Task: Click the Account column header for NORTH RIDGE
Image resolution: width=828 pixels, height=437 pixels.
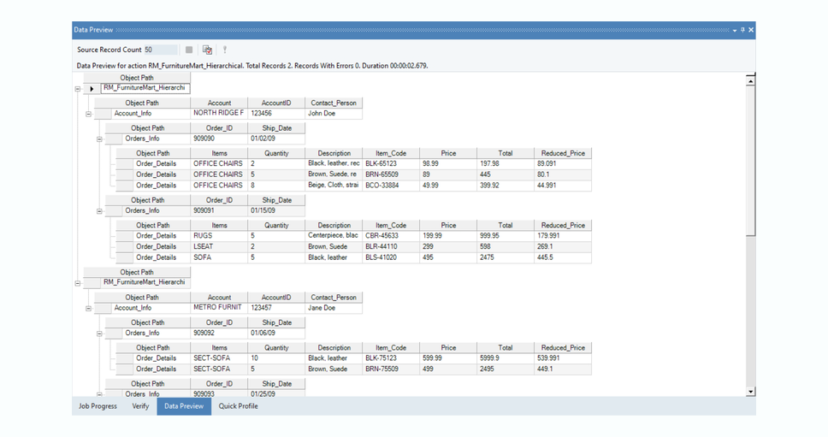Action: (x=219, y=103)
